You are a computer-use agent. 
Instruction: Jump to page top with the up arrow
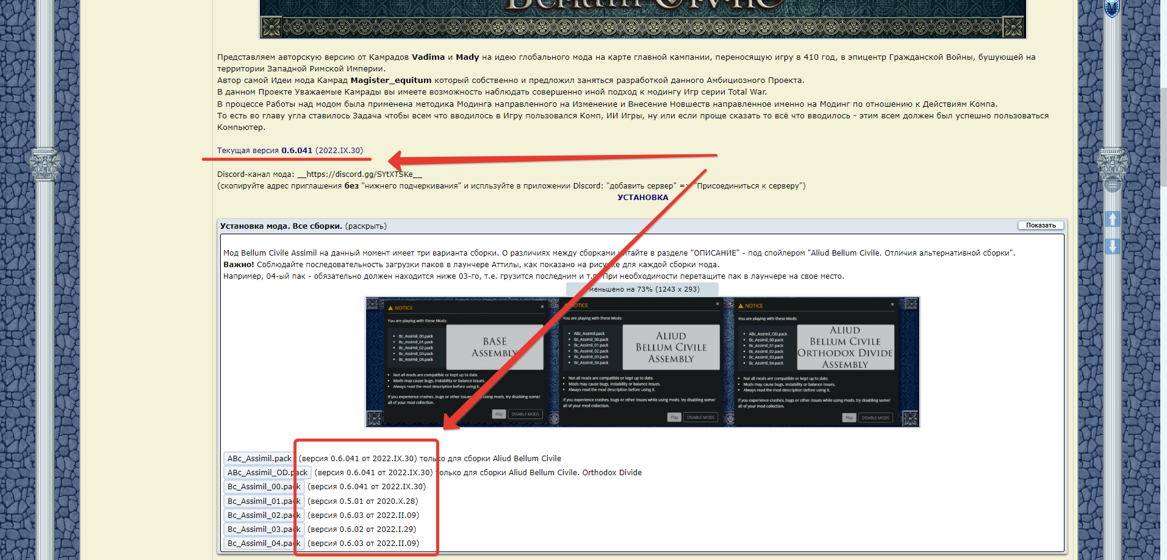pyautogui.click(x=1112, y=219)
